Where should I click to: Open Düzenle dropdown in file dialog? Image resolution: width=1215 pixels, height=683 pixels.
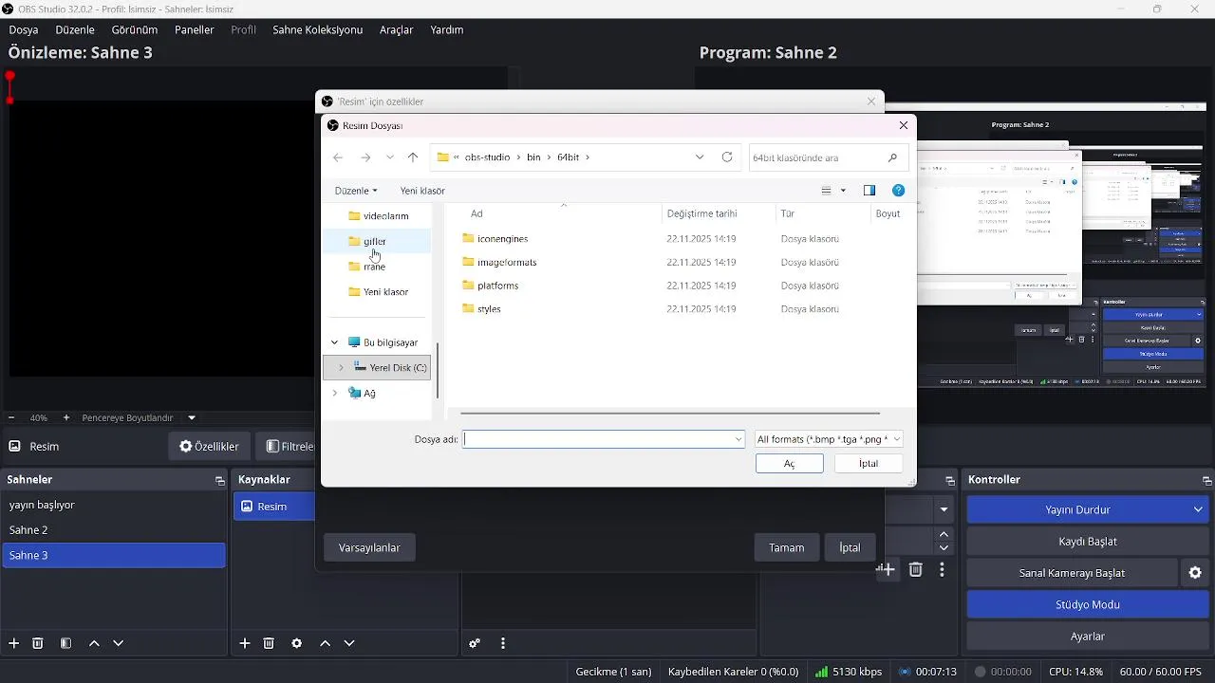356,191
